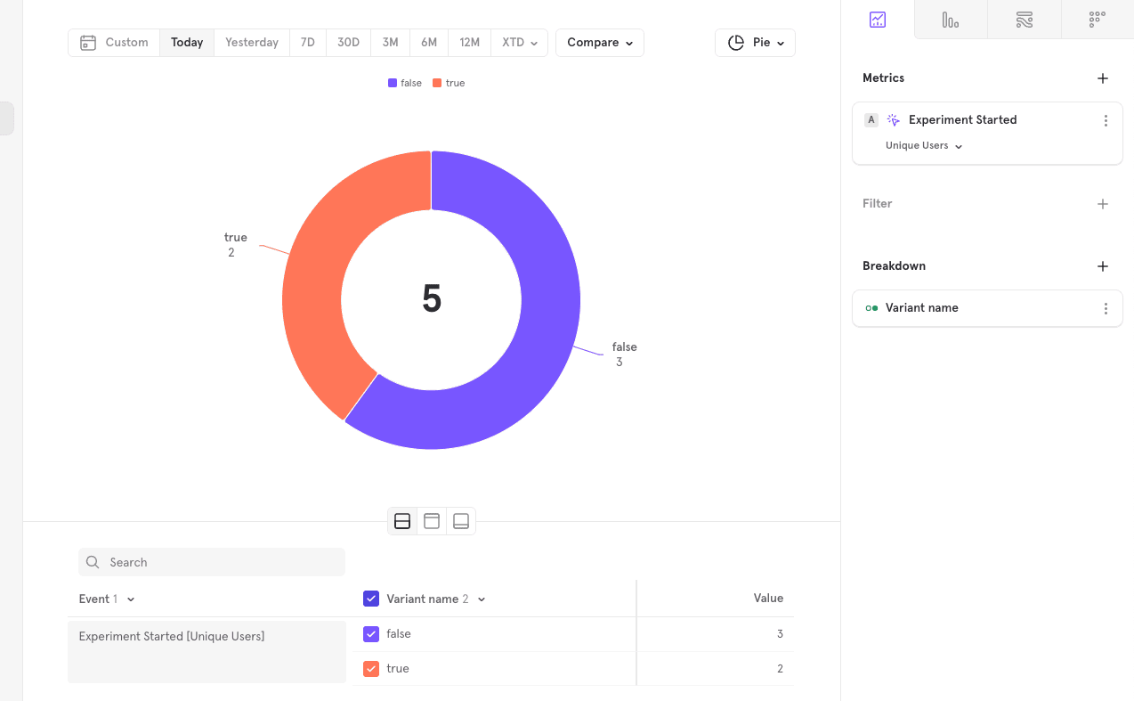Switch to the Flows report icon
The width and height of the screenshot is (1134, 701).
click(x=1024, y=20)
